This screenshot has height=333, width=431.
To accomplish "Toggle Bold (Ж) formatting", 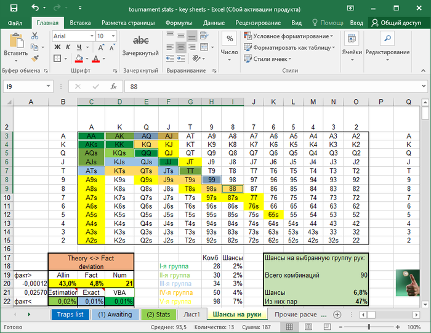I will pyautogui.click(x=57, y=47).
